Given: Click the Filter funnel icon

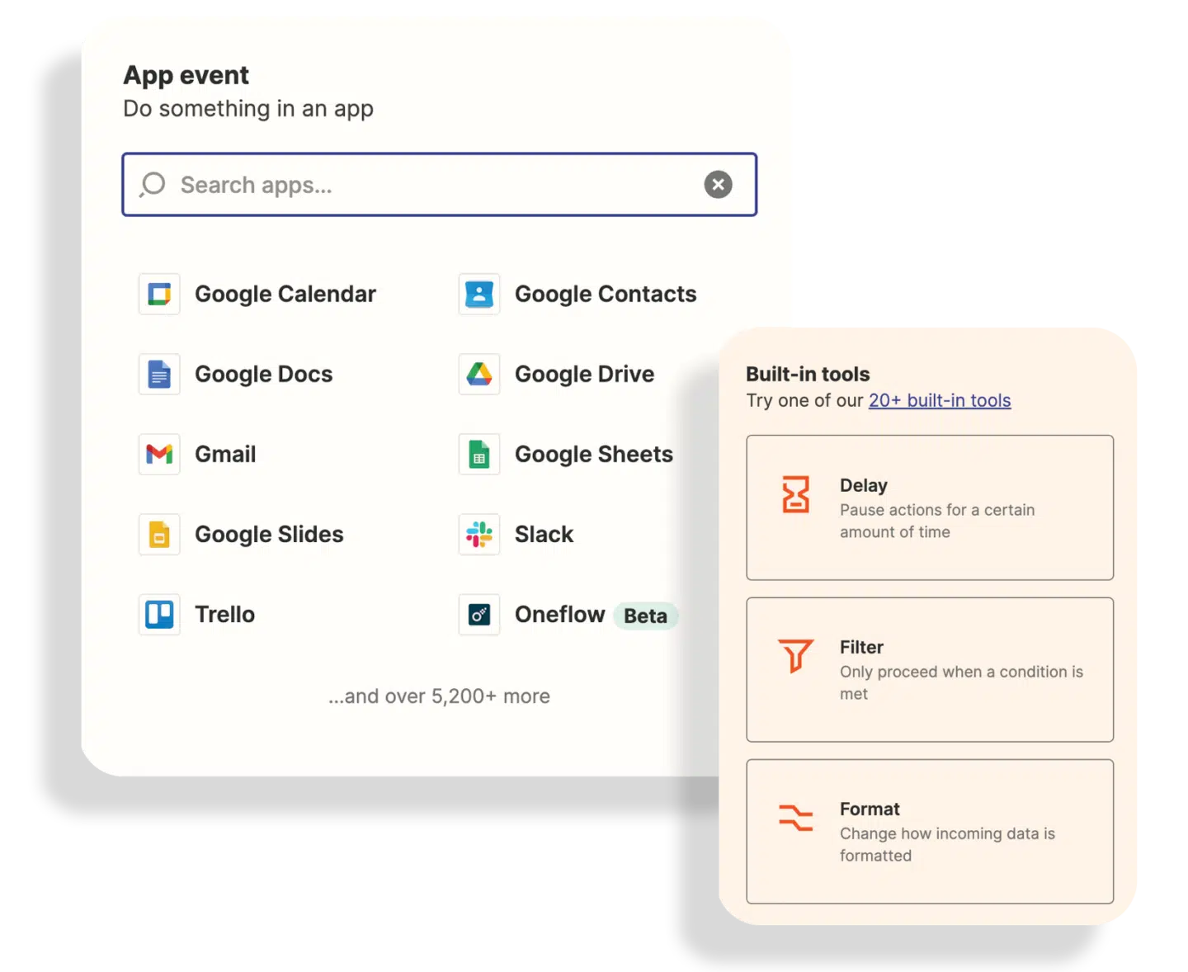Looking at the screenshot, I should tap(795, 656).
